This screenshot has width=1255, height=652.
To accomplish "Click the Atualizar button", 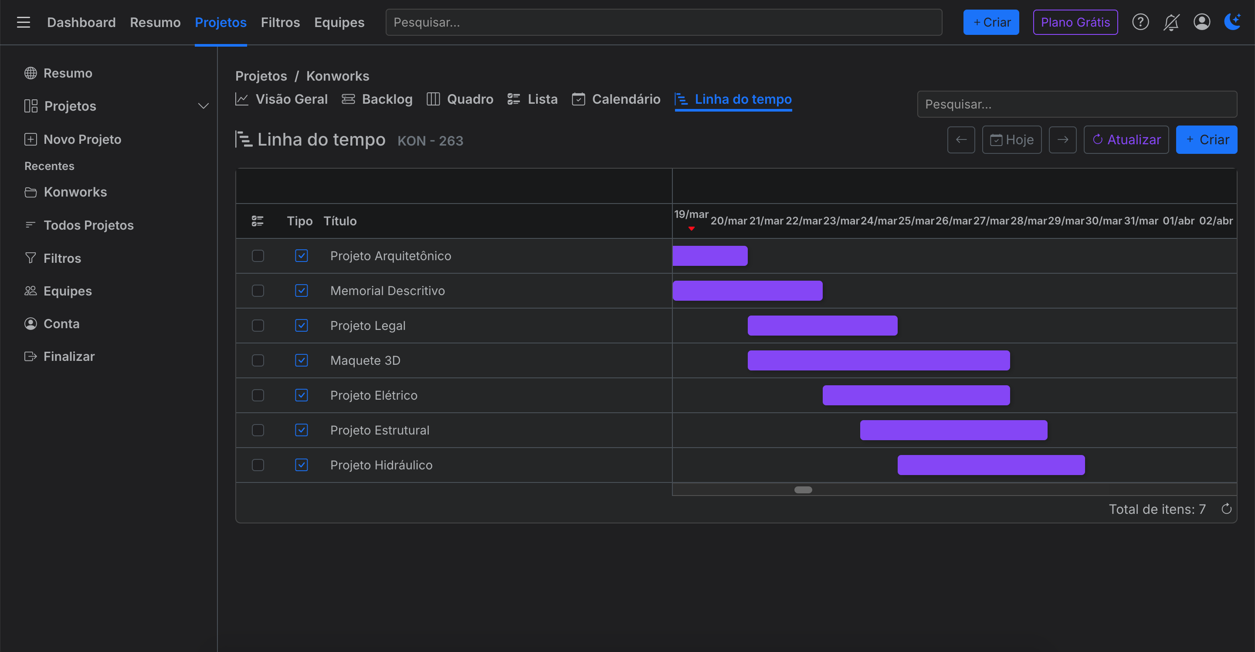I will point(1126,139).
